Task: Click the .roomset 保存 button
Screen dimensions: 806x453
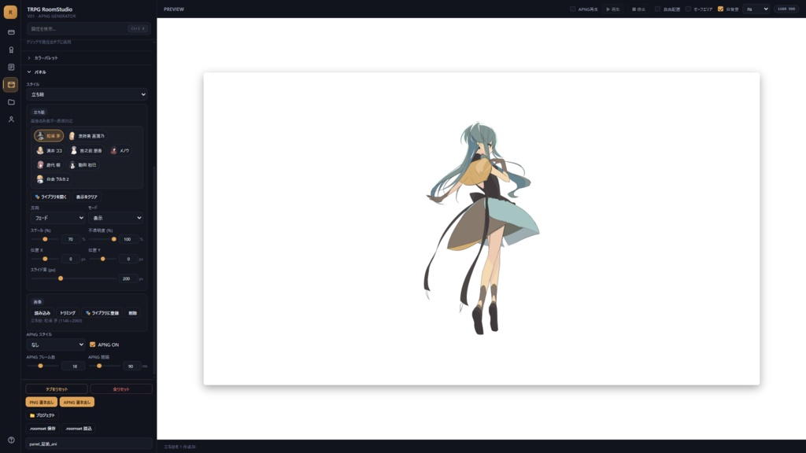Action: click(x=43, y=429)
